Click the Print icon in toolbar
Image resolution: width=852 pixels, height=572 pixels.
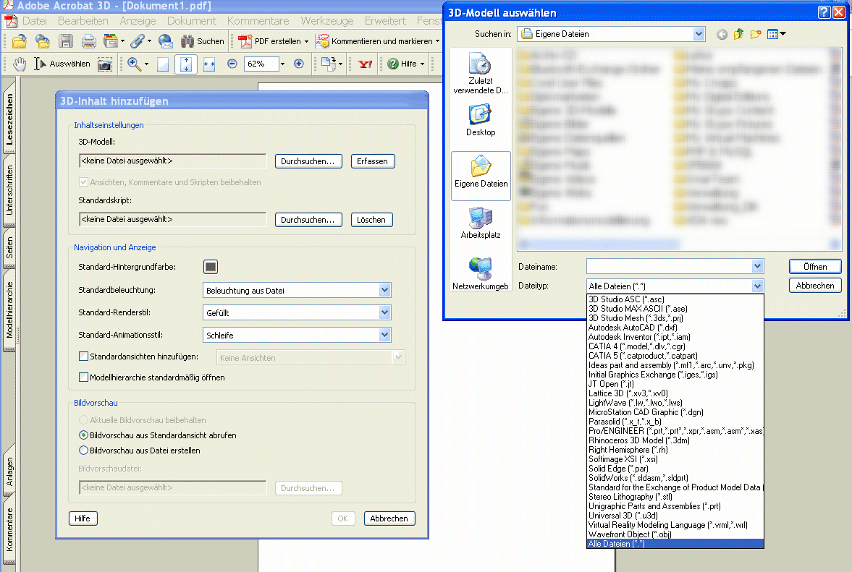click(x=88, y=41)
